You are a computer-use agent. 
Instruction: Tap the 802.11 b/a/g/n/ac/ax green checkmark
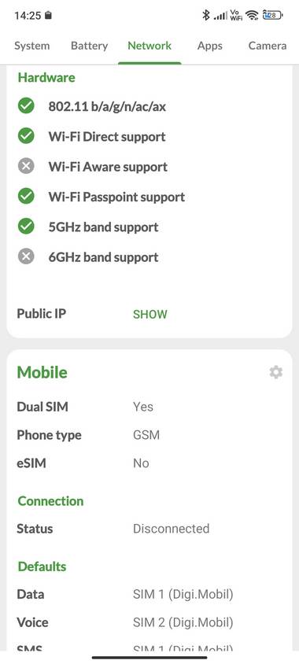(26, 106)
